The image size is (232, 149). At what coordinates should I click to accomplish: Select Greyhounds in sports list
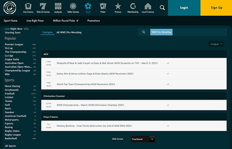[x=12, y=90]
